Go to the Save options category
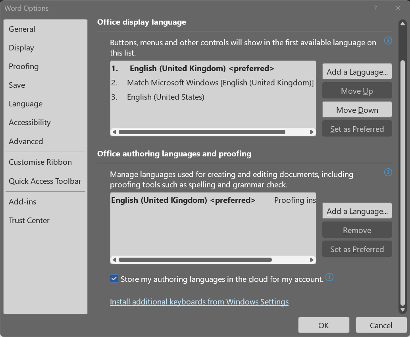Screen dimensions: 410x337 pyautogui.click(x=46, y=85)
